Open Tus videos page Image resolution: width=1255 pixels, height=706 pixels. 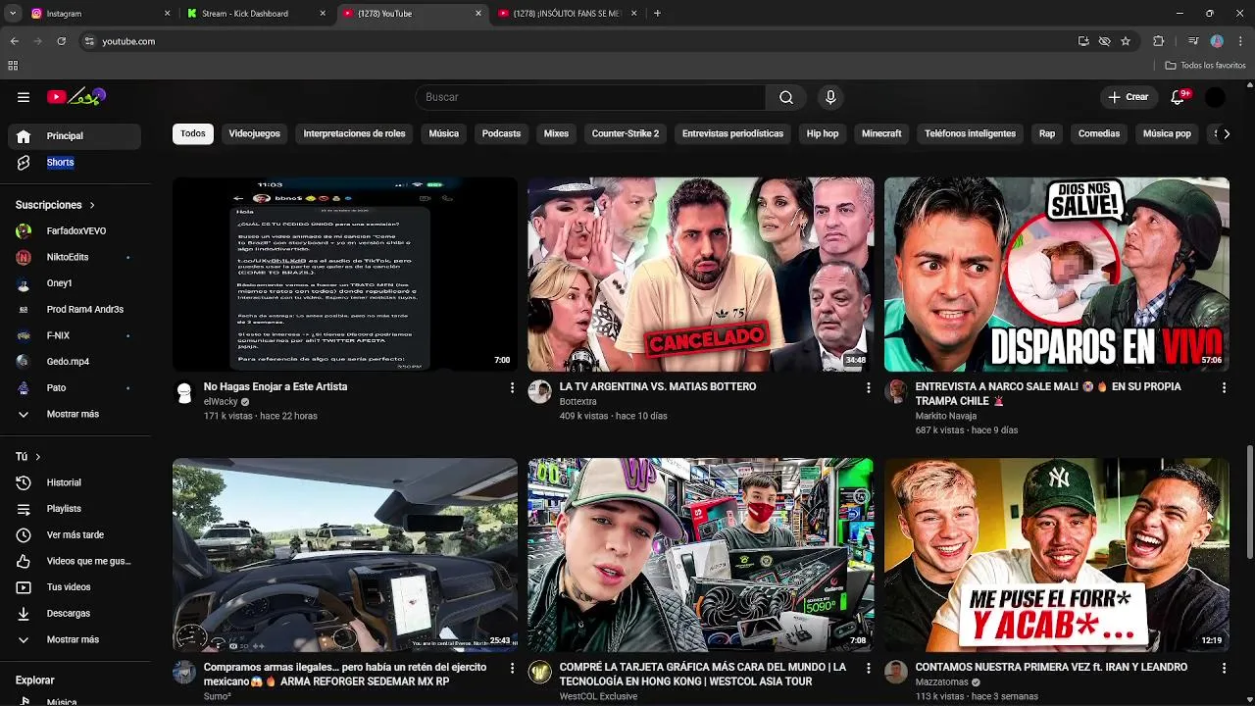(x=75, y=587)
